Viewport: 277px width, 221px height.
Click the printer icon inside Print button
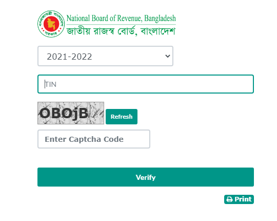[x=229, y=199]
